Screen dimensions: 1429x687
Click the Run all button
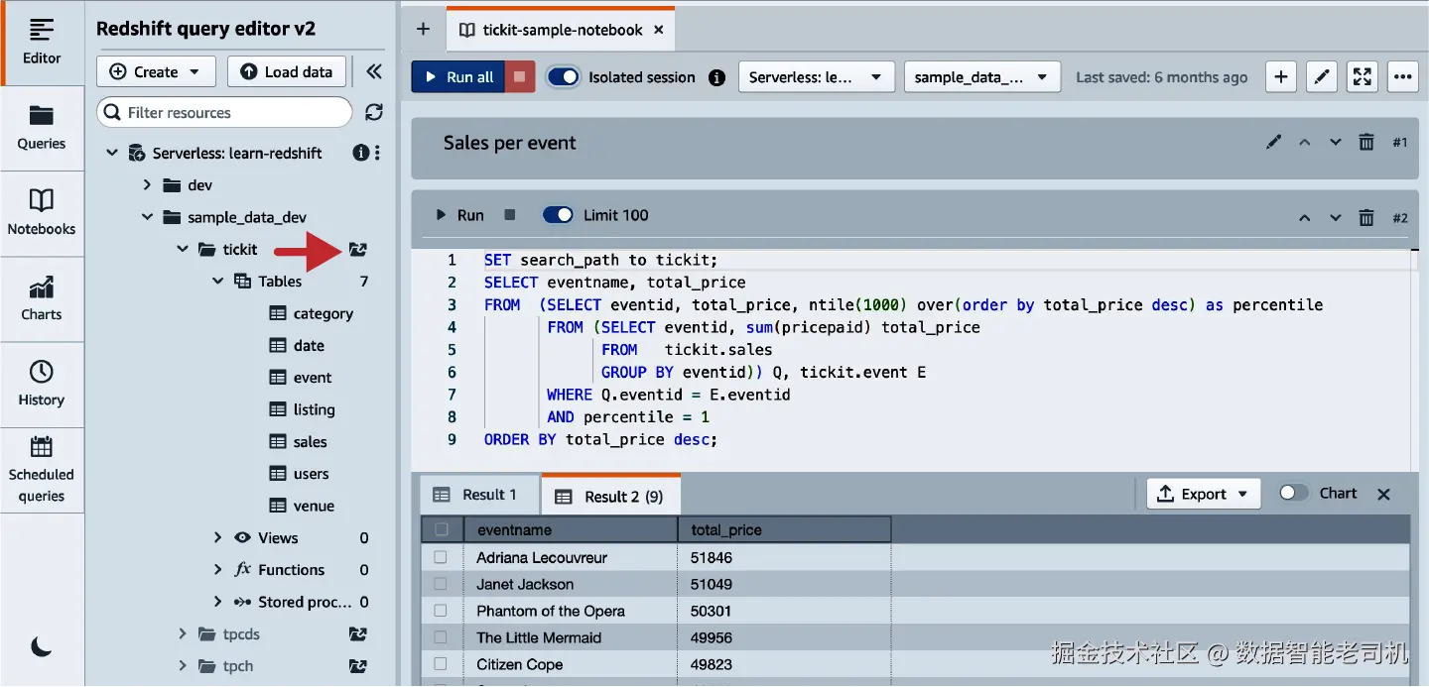pyautogui.click(x=458, y=76)
